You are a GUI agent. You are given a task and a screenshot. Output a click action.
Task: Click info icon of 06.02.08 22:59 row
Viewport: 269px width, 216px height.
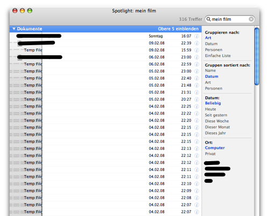pos(197,64)
